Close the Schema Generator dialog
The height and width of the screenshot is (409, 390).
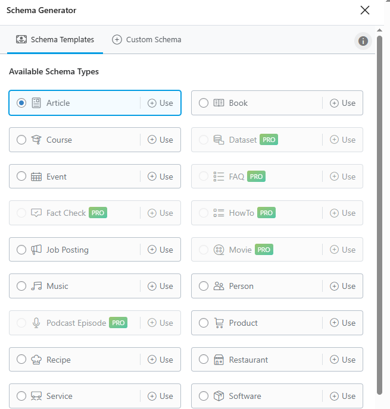coord(364,10)
